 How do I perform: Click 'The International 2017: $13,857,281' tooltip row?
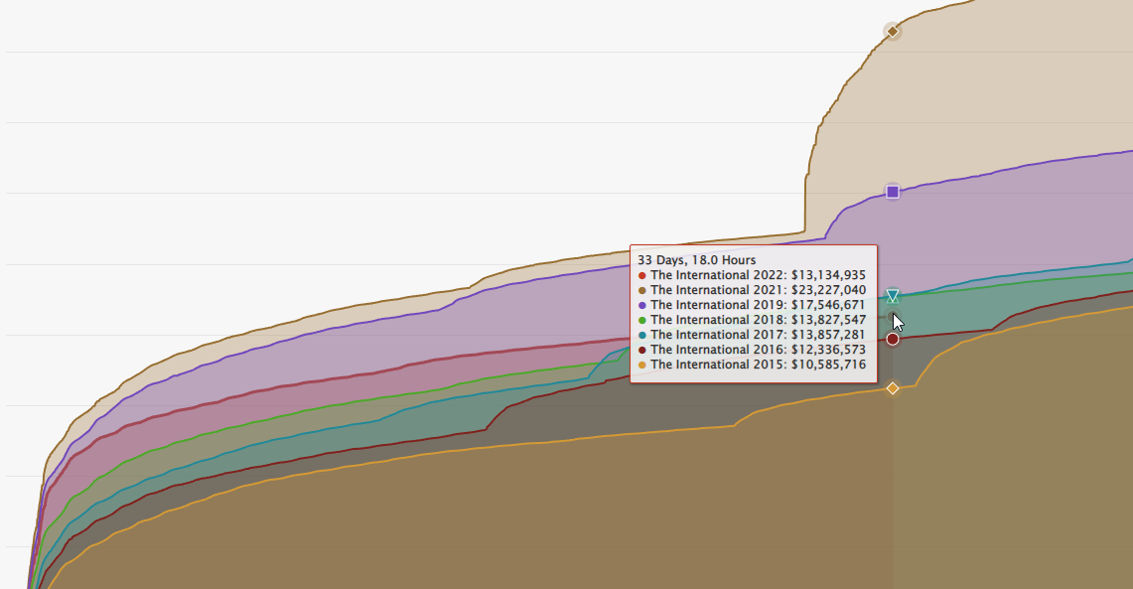[x=752, y=335]
